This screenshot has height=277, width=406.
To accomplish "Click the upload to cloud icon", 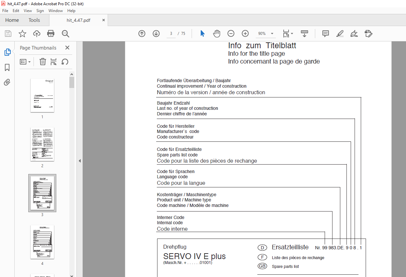I will (37, 34).
